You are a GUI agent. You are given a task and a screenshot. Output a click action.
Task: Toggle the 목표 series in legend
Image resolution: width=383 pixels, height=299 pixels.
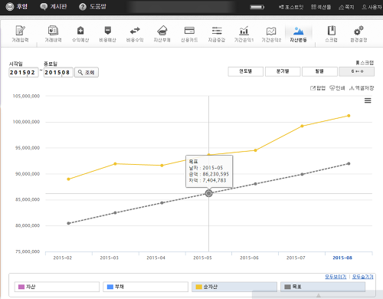click(x=322, y=287)
